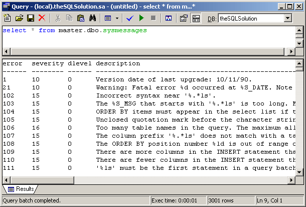The width and height of the screenshot is (306, 207).
Task: Click the New Query toolbar icon
Action: [8, 18]
